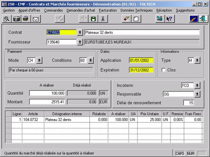Click the 0.00% remise cell

point(177,120)
